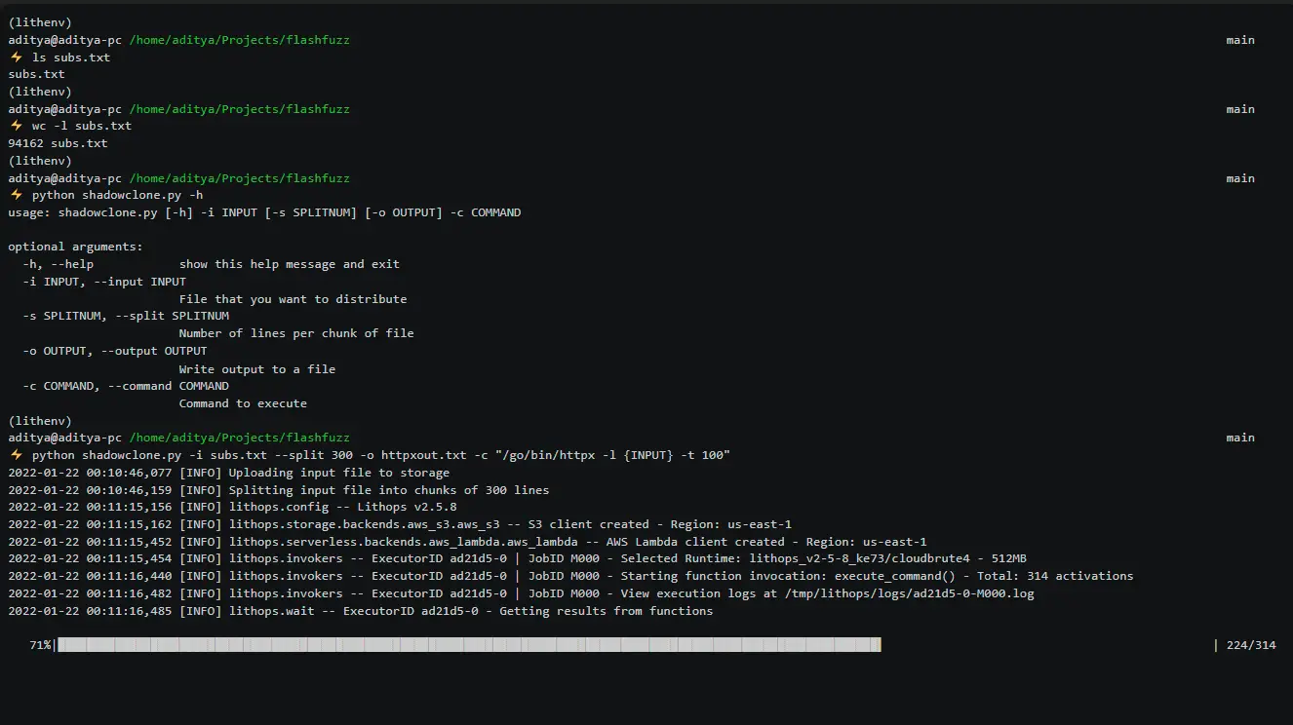The height and width of the screenshot is (725, 1293).
Task: Click 'Write output to a file' text
Action: [257, 369]
